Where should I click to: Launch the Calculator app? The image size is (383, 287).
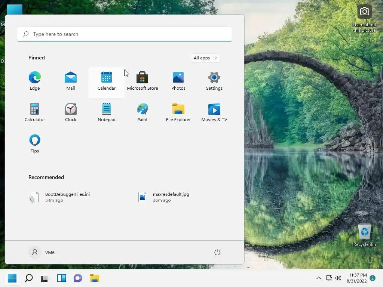point(35,113)
